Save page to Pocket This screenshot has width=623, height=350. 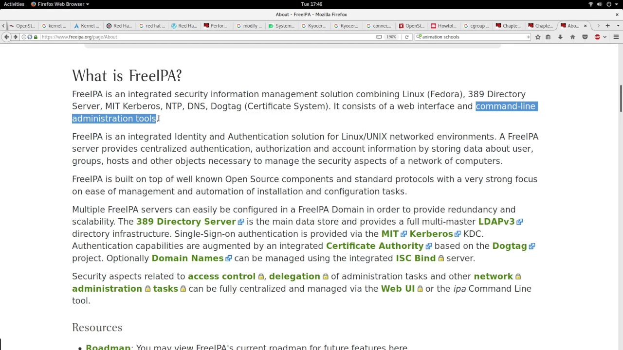click(585, 37)
